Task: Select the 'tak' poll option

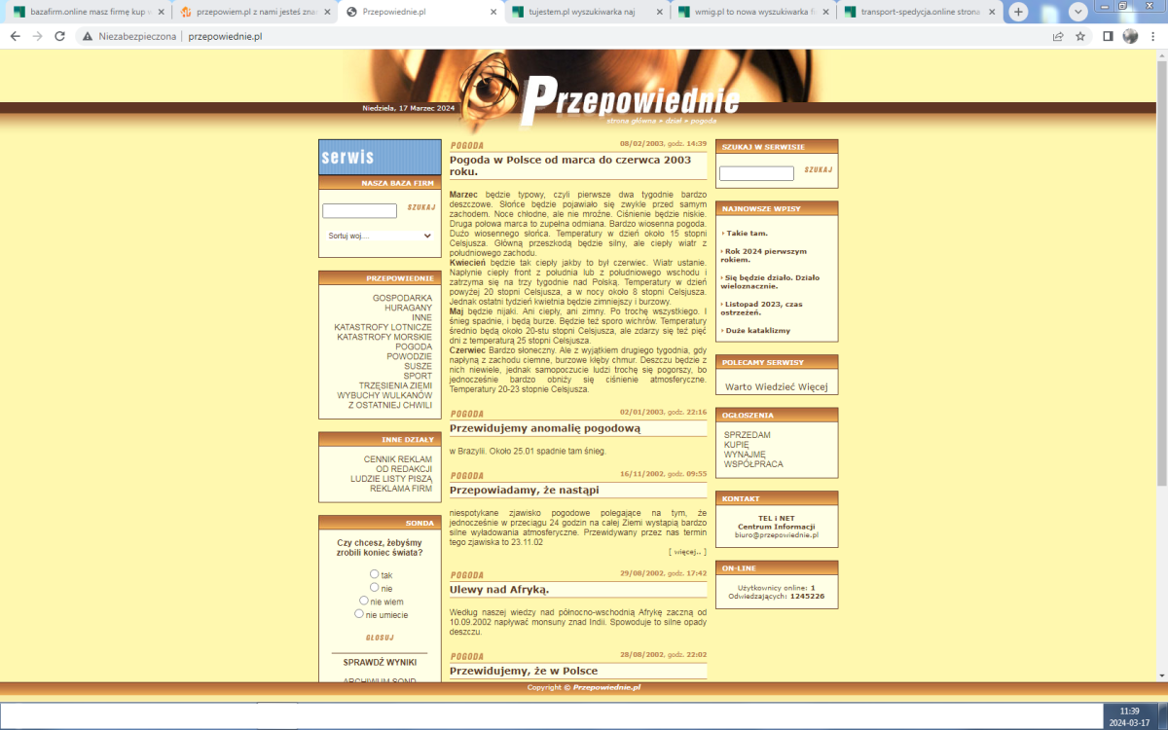Action: [375, 574]
